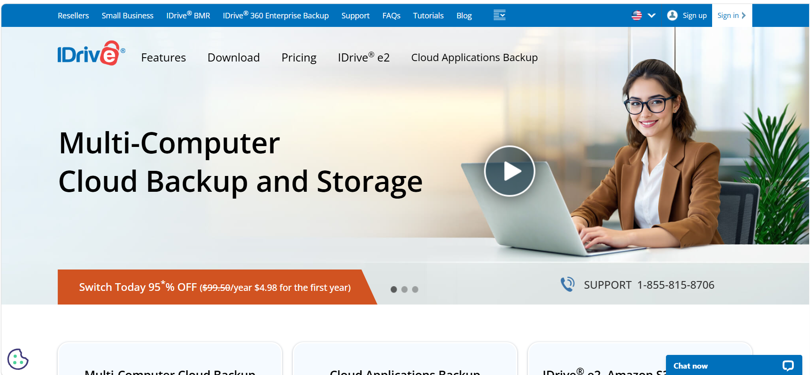This screenshot has width=810, height=375.
Task: Open the Support page
Action: (x=355, y=16)
